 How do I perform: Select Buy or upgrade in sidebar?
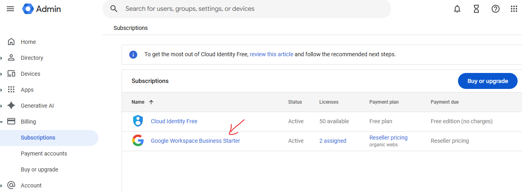tap(40, 169)
